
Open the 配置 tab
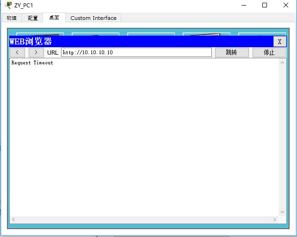pyautogui.click(x=32, y=18)
